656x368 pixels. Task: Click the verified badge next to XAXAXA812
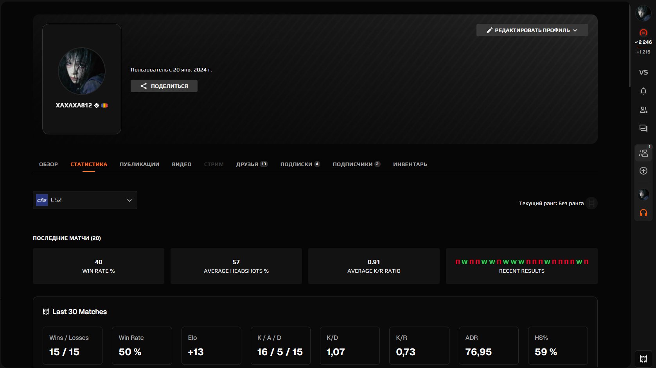tap(96, 105)
